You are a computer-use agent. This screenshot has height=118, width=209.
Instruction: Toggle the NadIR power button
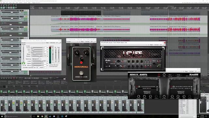159,75
